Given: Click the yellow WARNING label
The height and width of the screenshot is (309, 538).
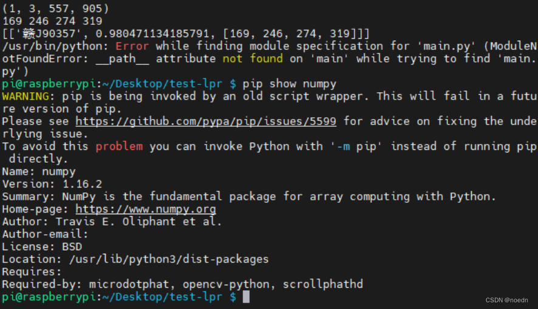Looking at the screenshot, I should pos(26,96).
